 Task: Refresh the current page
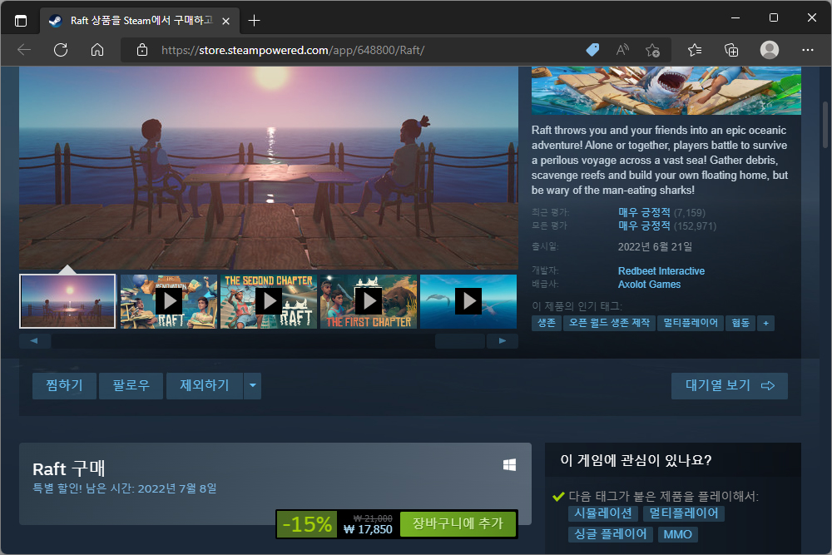61,51
